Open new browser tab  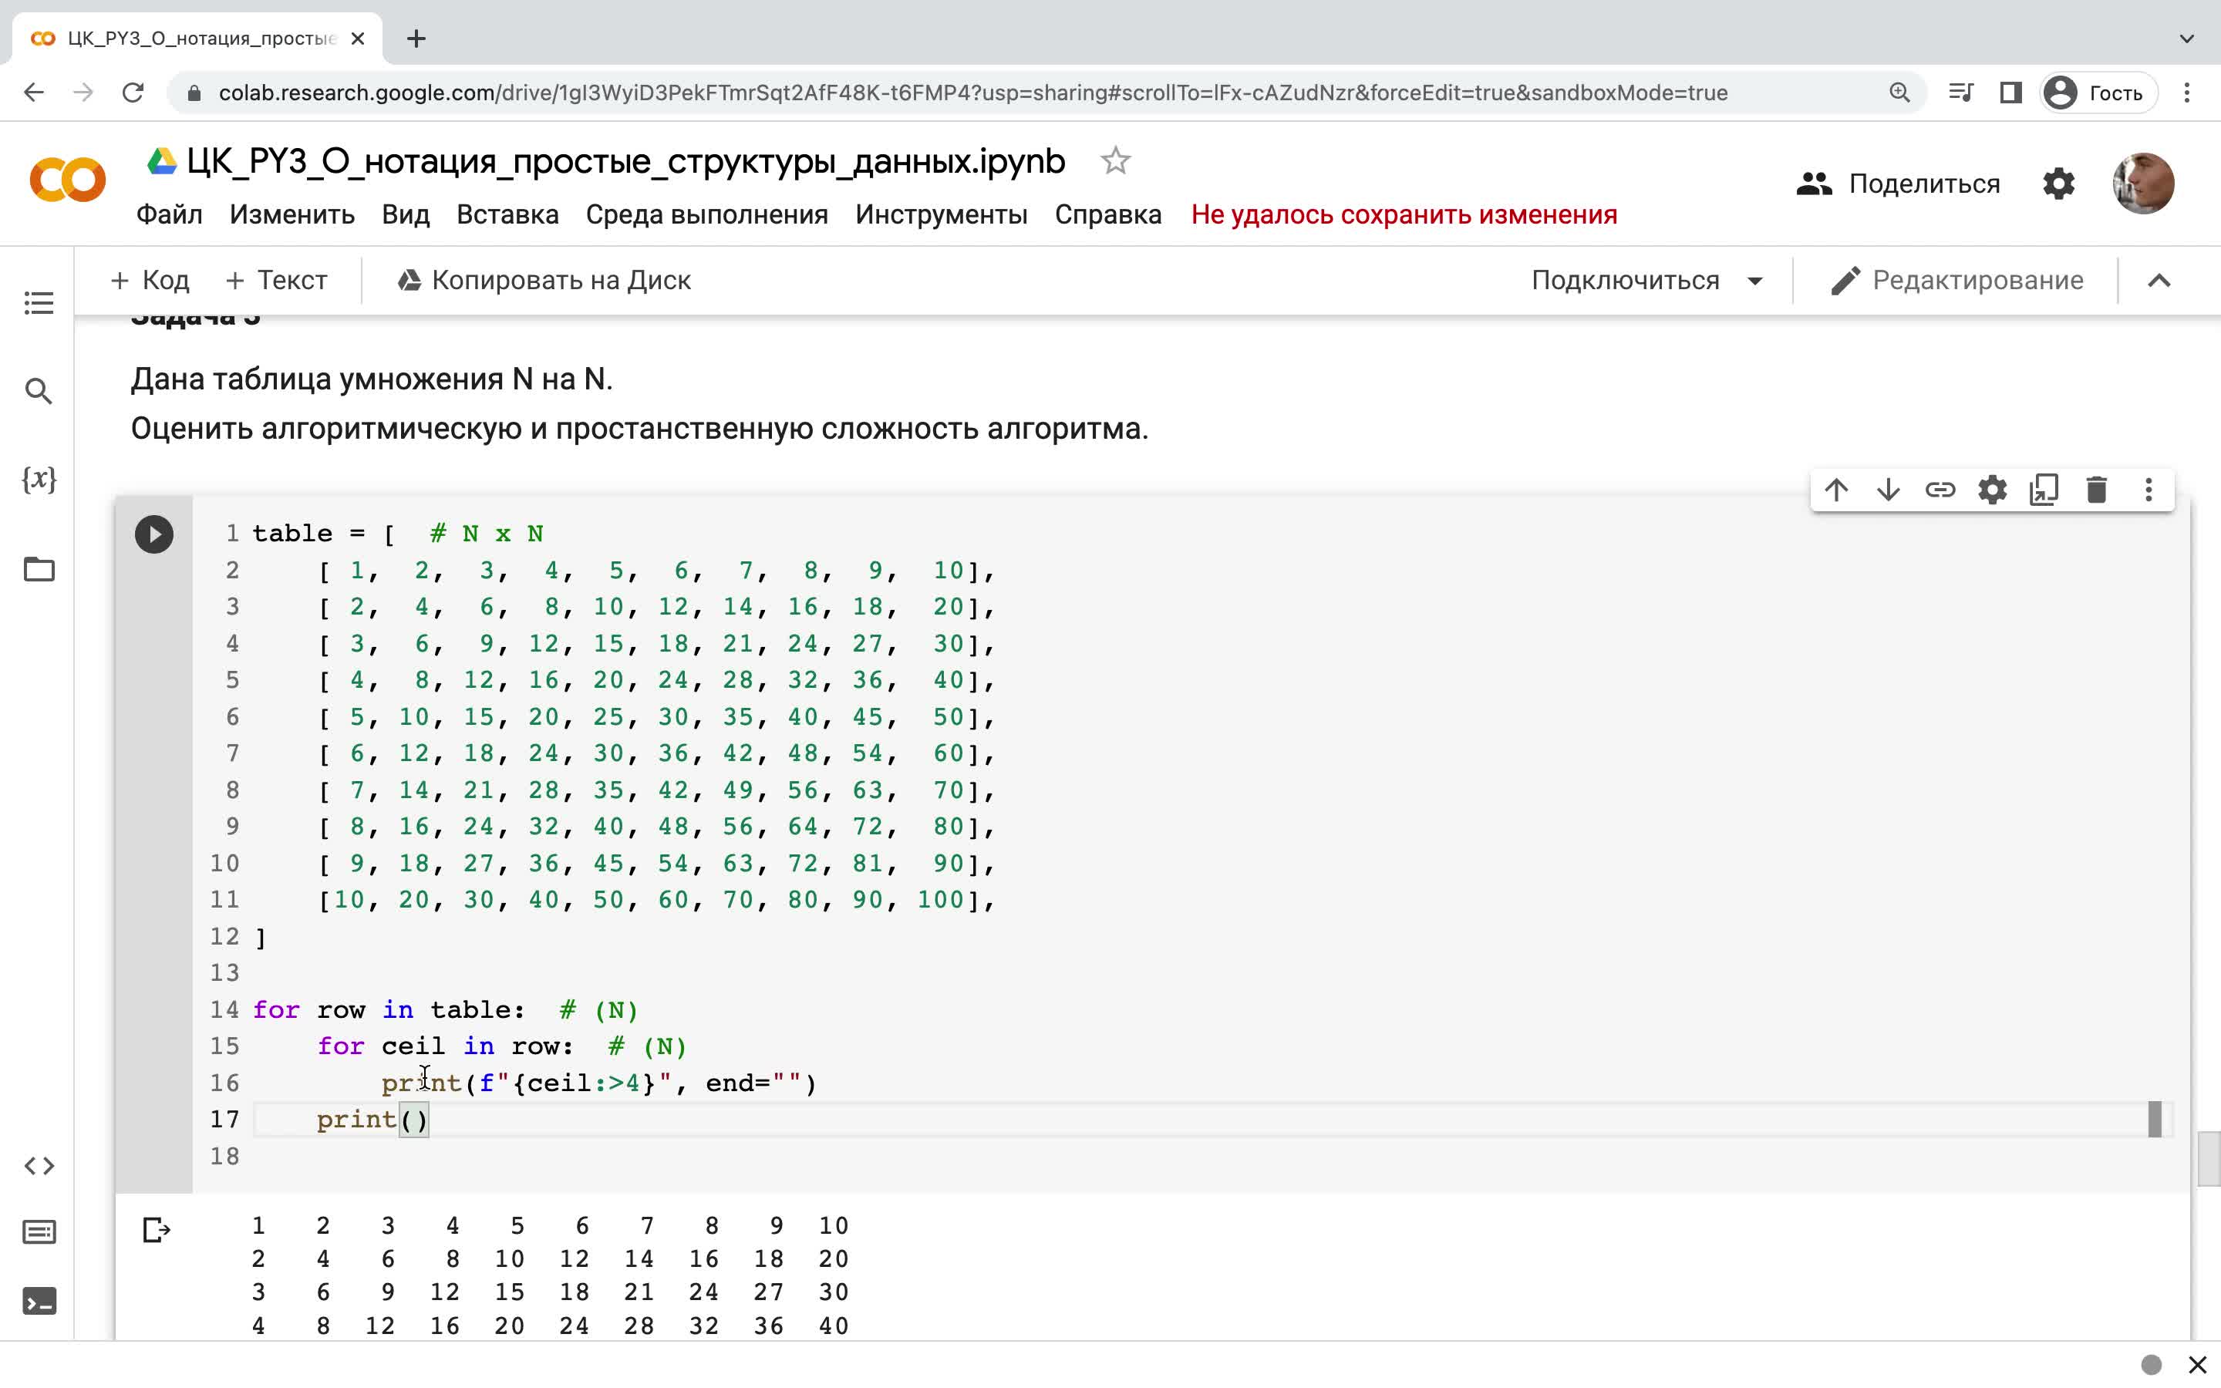click(x=416, y=39)
